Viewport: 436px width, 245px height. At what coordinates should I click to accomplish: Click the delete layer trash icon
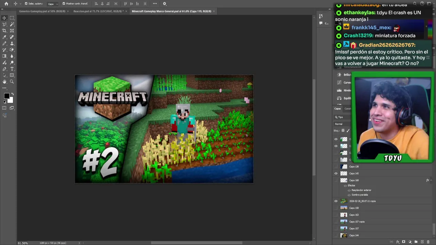[428, 242]
